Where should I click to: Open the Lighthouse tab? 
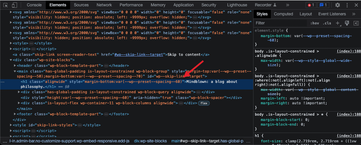tap(237, 5)
